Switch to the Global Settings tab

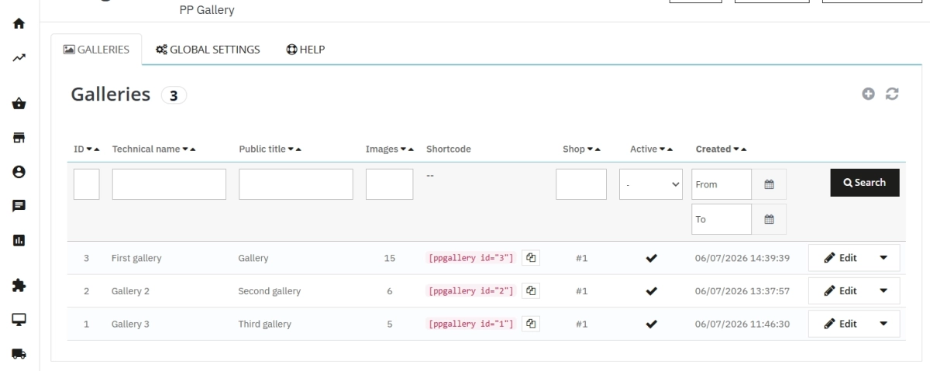(208, 50)
